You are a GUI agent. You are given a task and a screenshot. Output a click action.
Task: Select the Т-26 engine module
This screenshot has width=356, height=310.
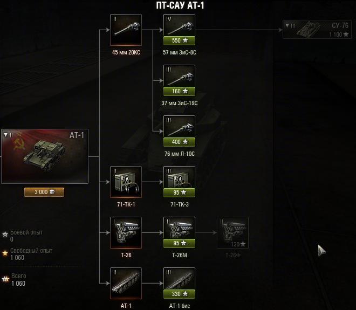tap(126, 232)
